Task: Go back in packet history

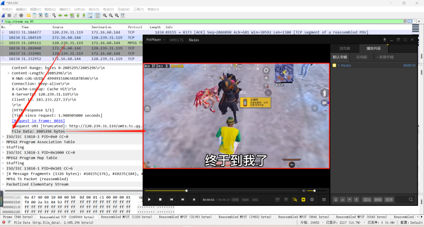Action: (x=60, y=15)
